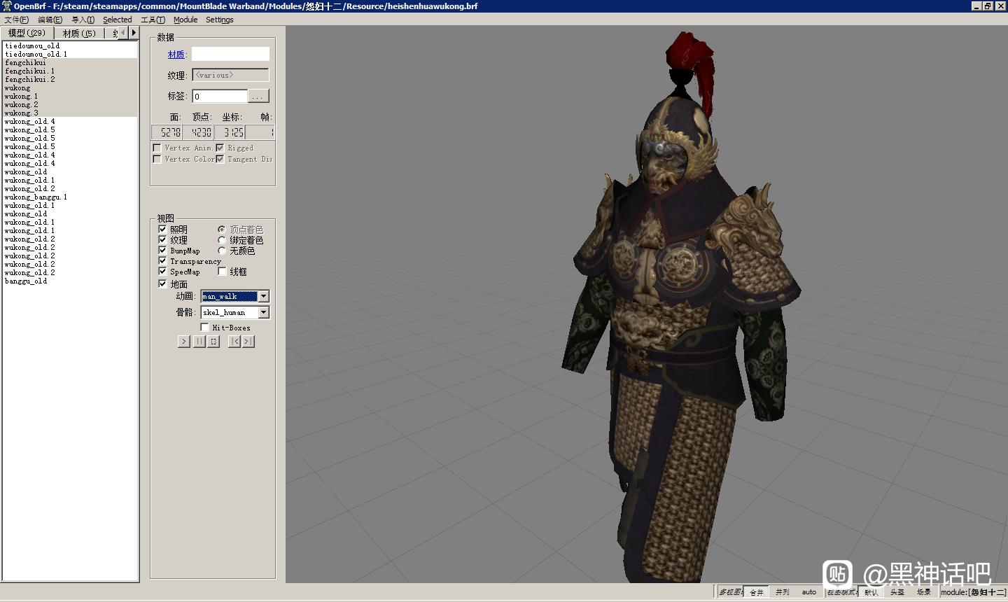Enable the Hit-Boxes checkbox
This screenshot has width=1008, height=602.
point(204,328)
